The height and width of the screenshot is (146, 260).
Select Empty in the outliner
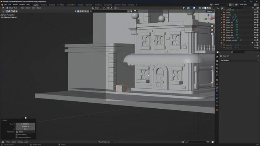point(228,13)
